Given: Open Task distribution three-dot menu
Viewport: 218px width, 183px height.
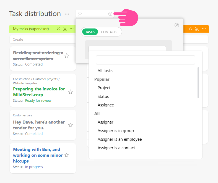Looking at the screenshot, I should 67,14.
